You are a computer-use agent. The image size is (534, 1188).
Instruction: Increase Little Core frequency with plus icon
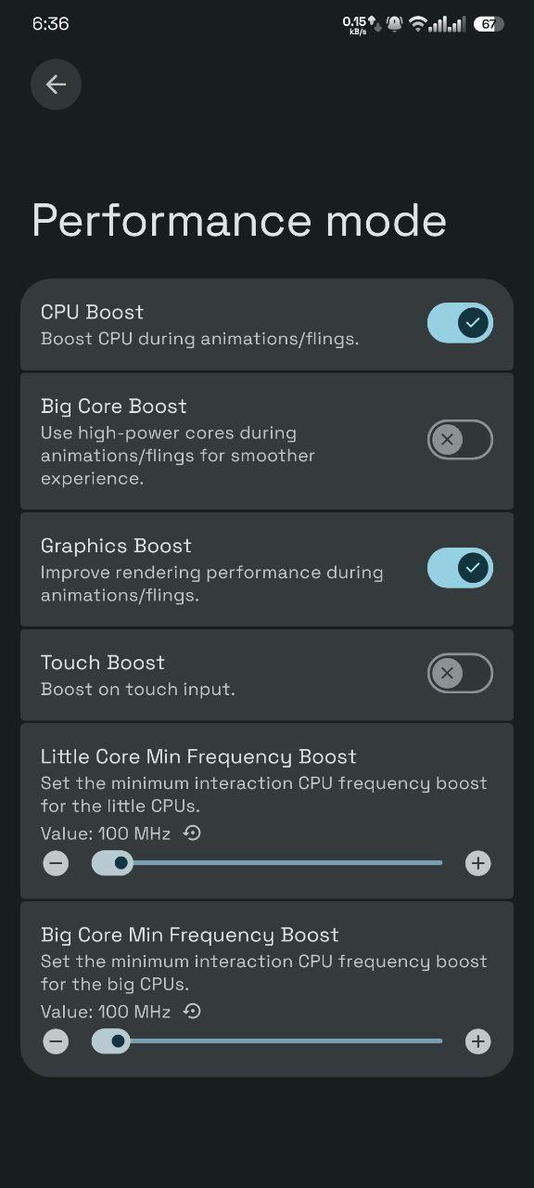click(477, 864)
